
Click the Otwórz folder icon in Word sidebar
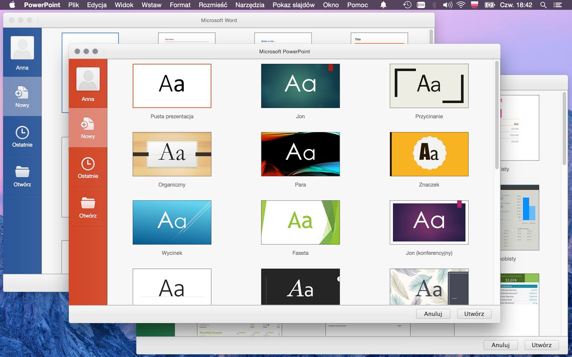22,172
